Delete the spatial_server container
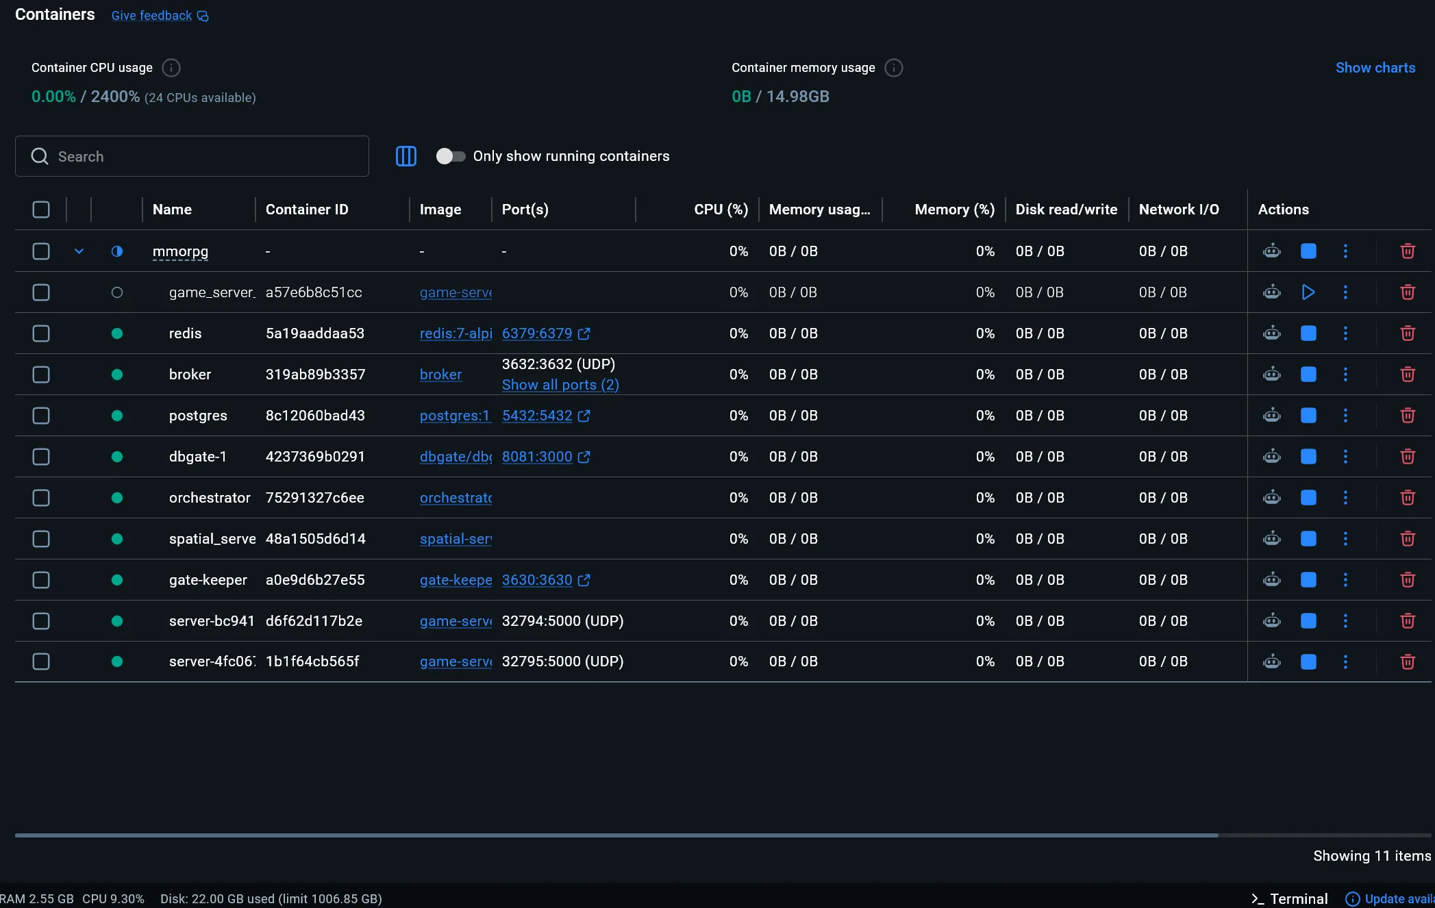The width and height of the screenshot is (1435, 908). tap(1408, 539)
